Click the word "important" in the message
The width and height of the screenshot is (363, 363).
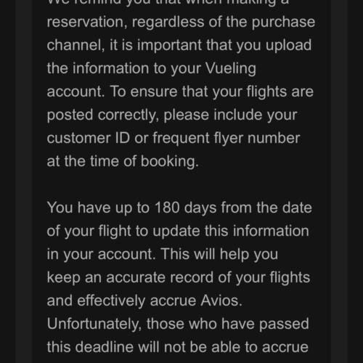coord(169,46)
